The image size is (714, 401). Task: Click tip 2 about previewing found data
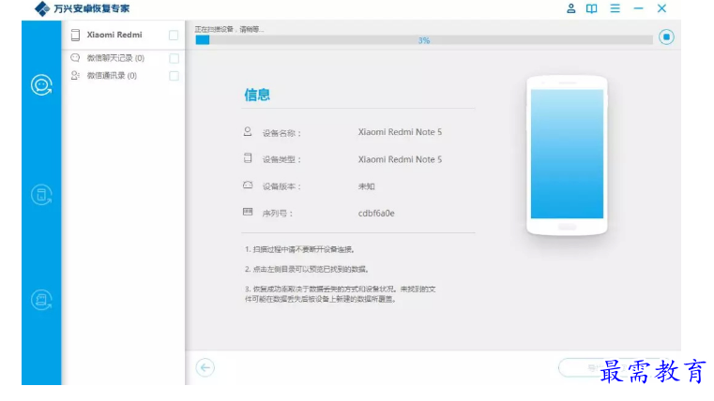307,269
